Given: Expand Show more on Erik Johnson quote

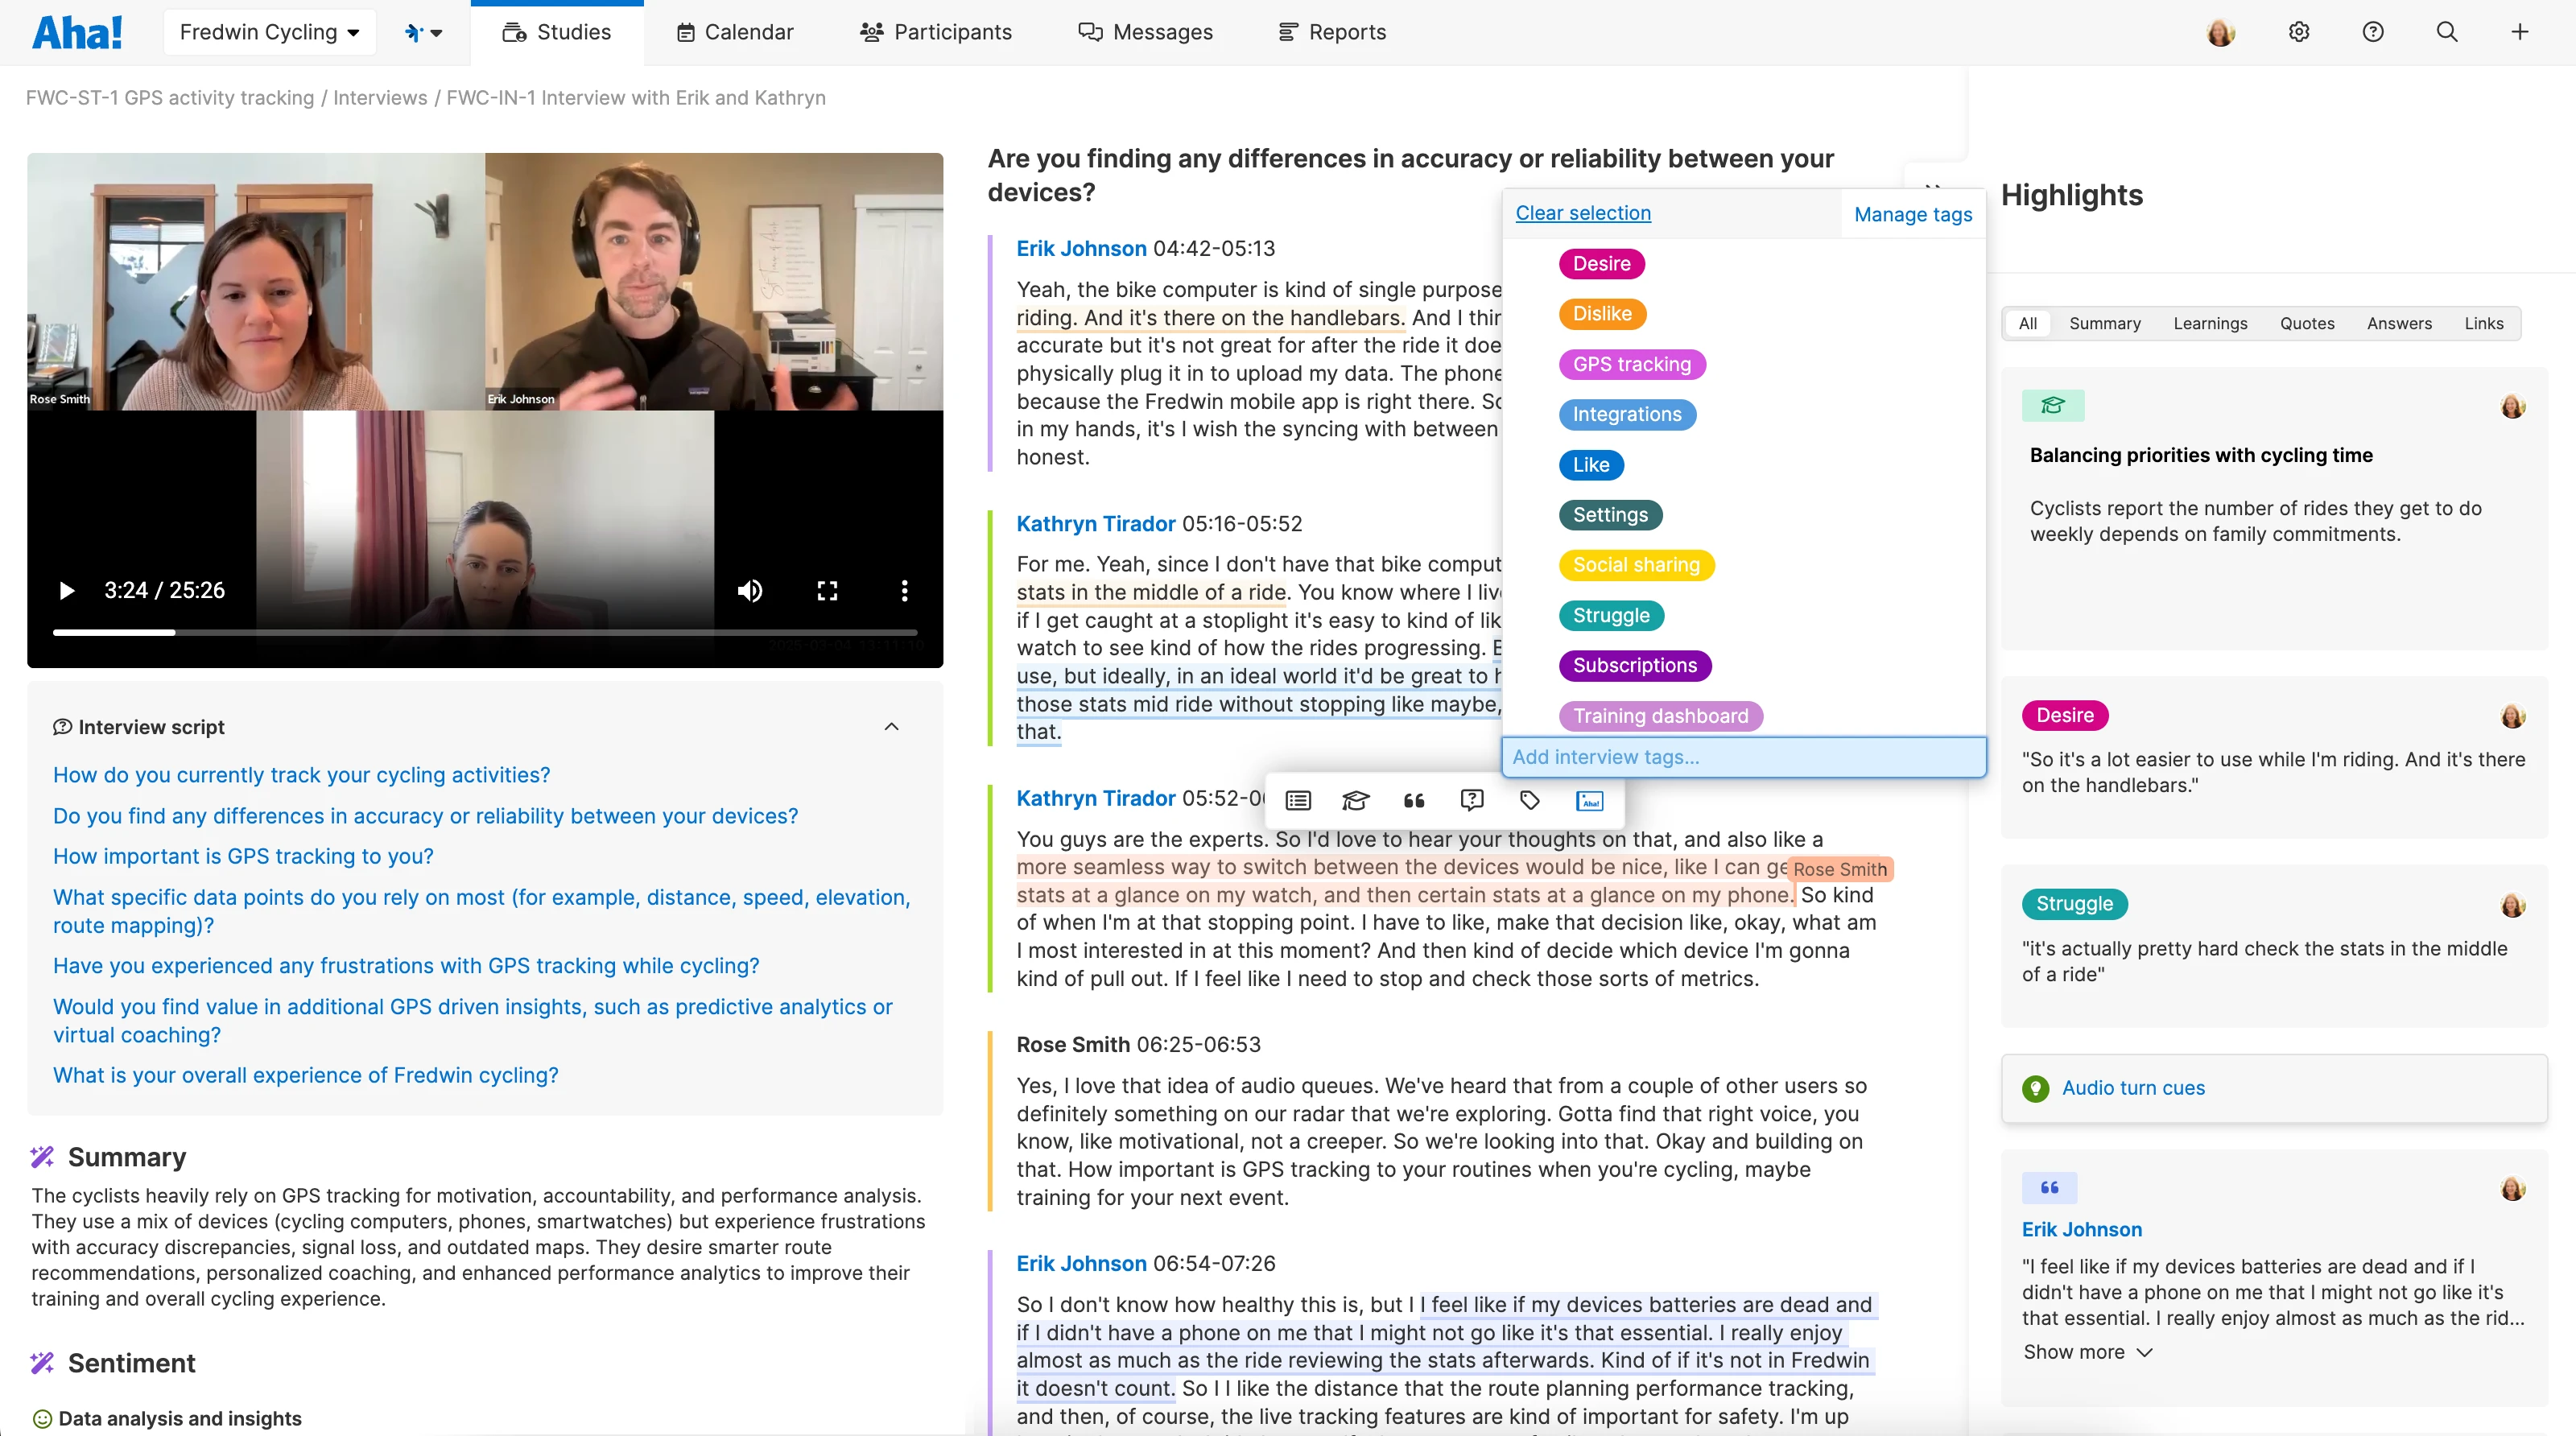Looking at the screenshot, I should click(2086, 1352).
